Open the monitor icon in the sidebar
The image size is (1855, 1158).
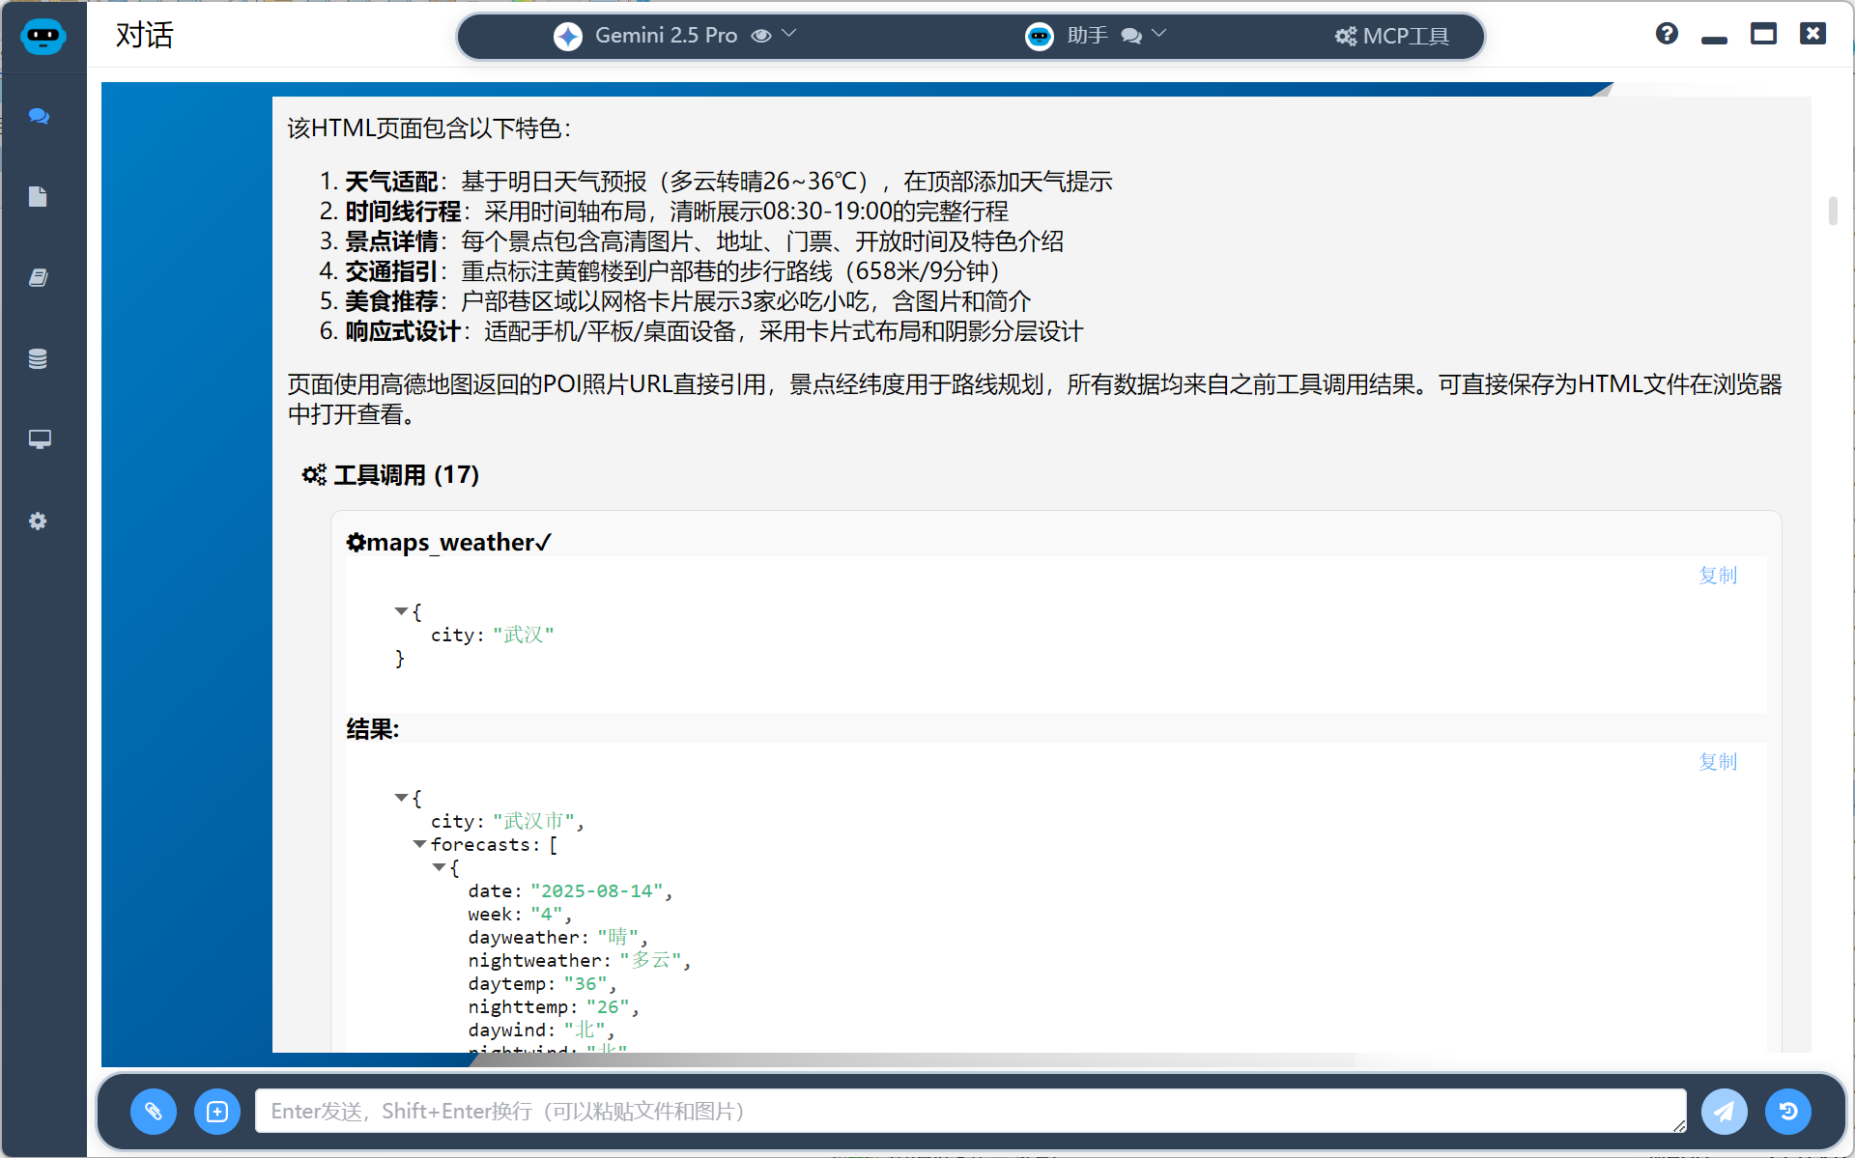[39, 439]
